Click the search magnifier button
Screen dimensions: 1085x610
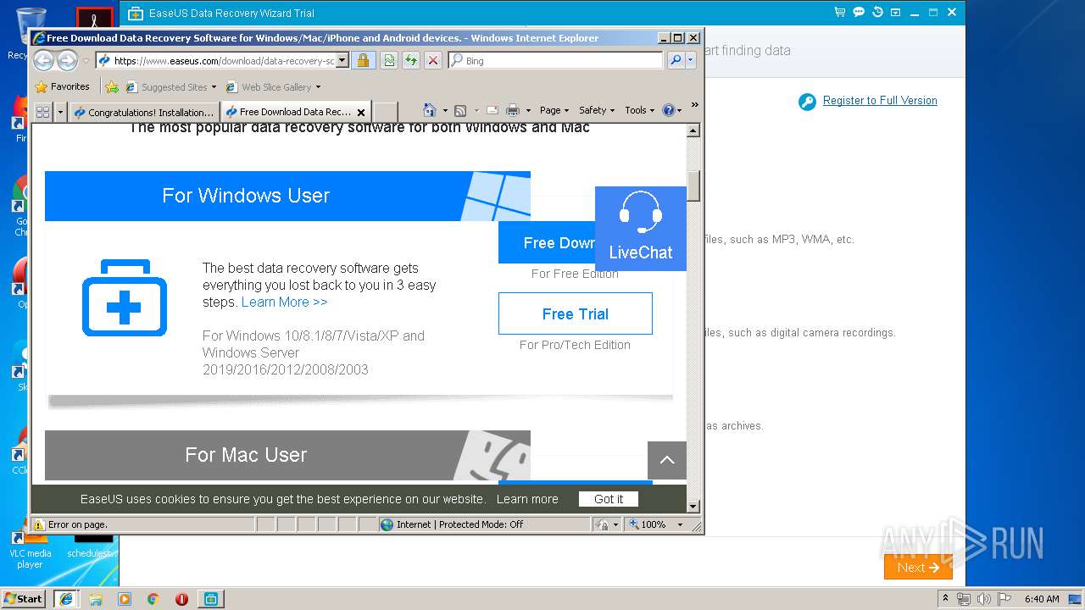[x=676, y=60]
